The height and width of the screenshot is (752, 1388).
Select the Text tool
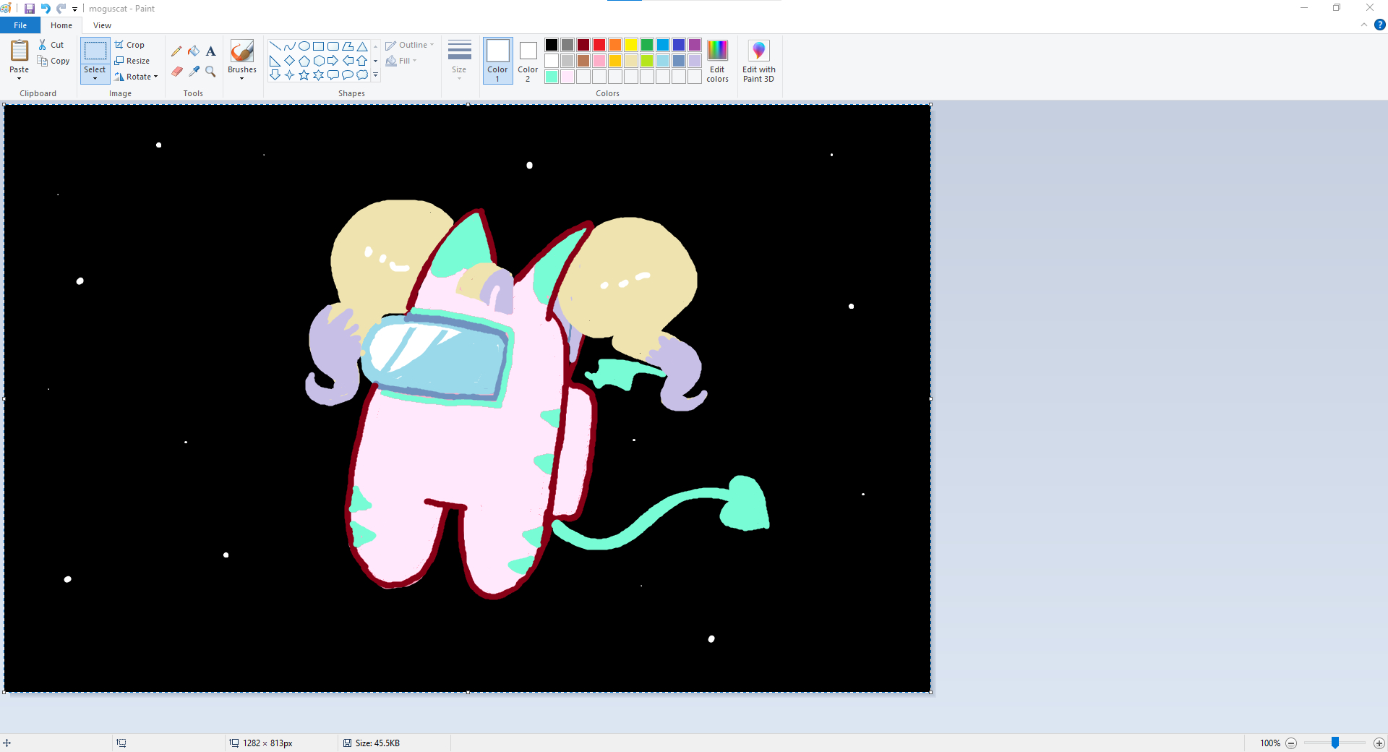pos(210,51)
